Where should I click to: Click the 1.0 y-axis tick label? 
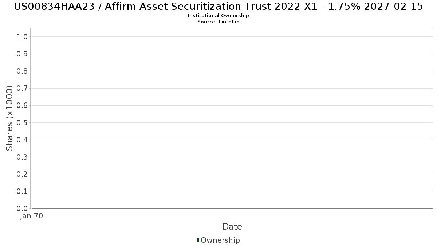coord(23,37)
